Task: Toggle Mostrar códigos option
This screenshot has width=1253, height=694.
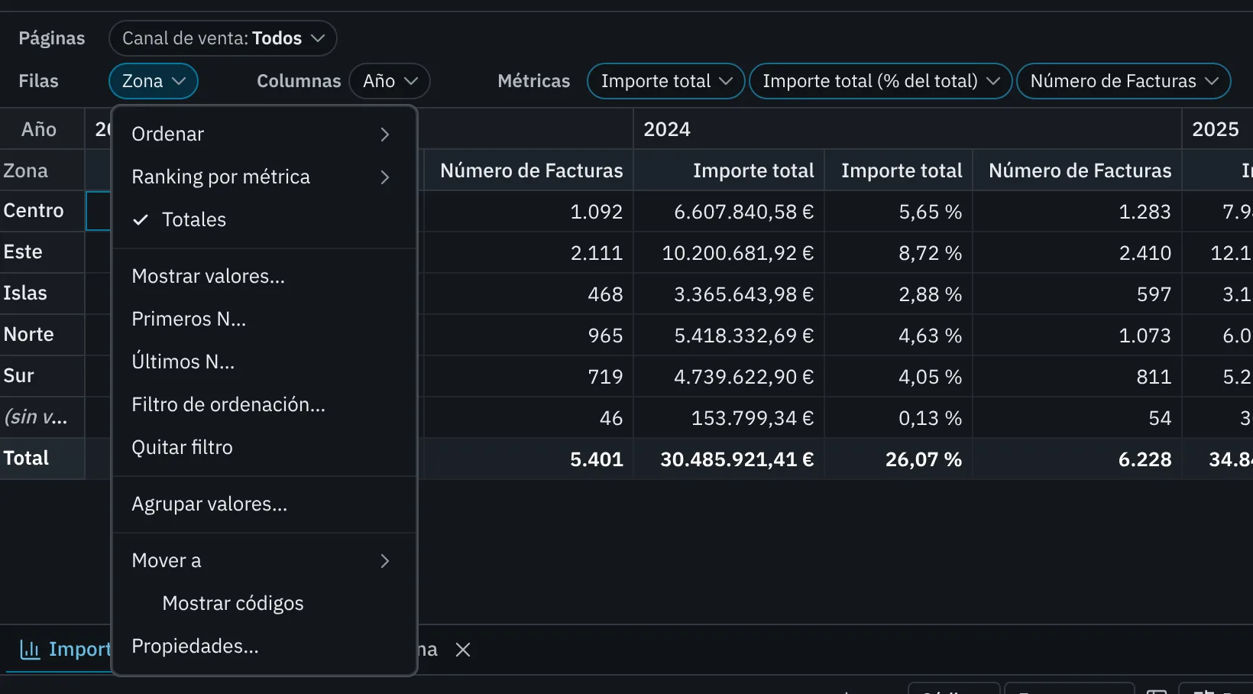Action: pos(264,604)
